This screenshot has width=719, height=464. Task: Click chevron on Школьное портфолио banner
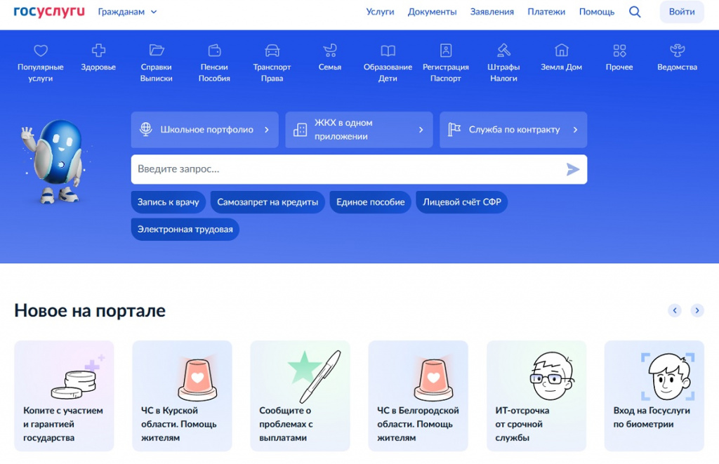pyautogui.click(x=267, y=130)
